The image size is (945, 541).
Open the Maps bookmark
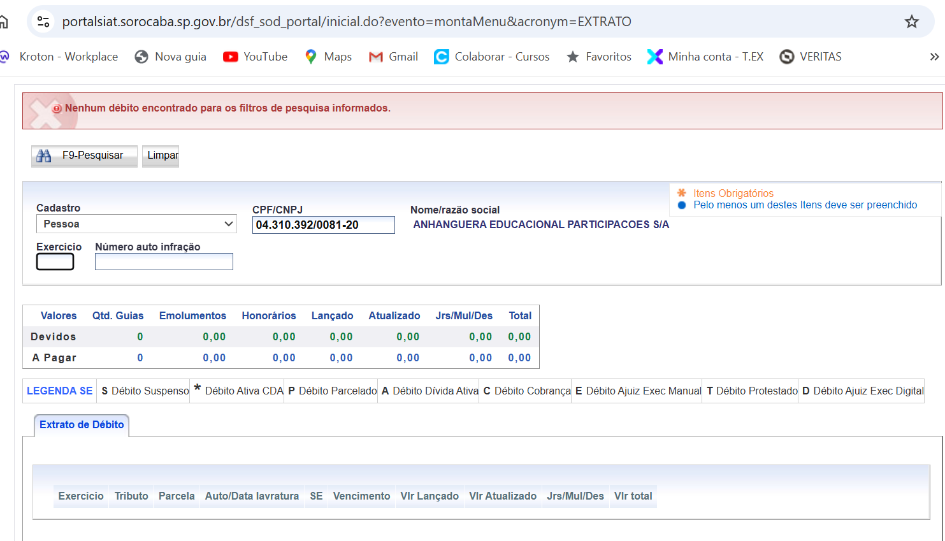[328, 57]
